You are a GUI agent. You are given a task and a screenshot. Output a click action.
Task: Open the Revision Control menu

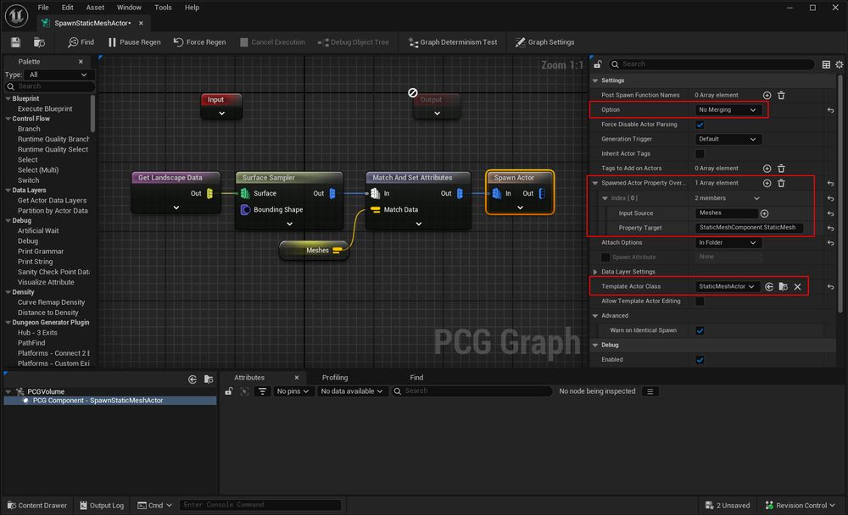pyautogui.click(x=801, y=506)
